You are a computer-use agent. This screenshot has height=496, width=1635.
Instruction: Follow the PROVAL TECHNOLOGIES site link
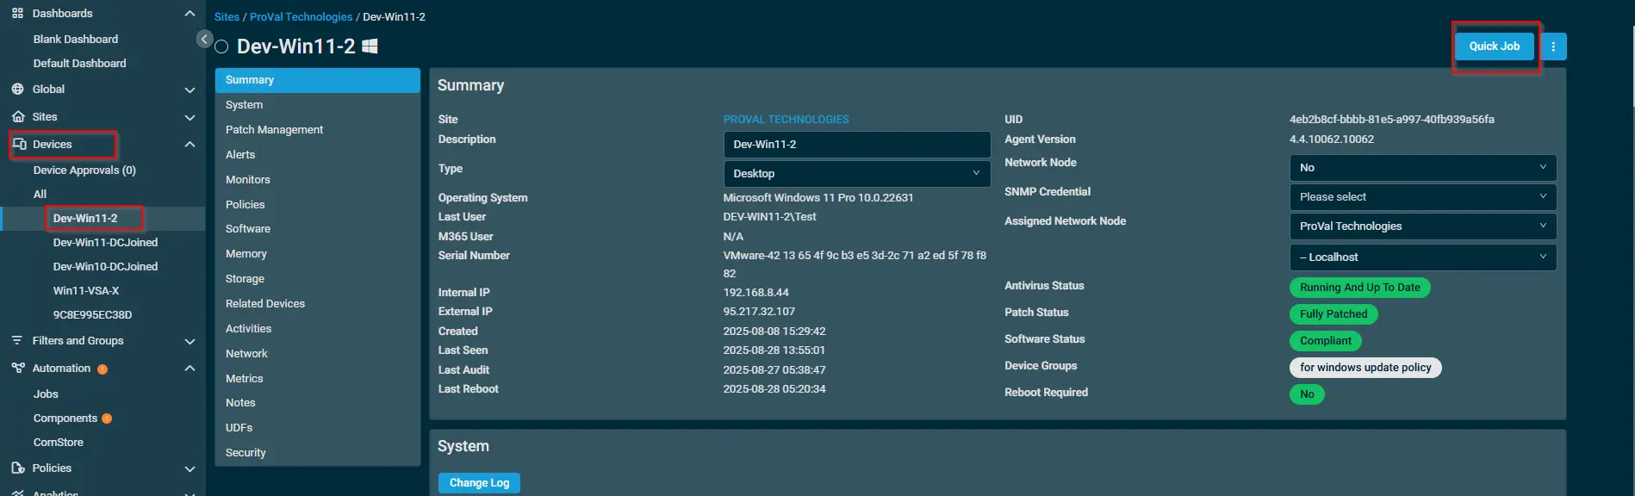(786, 120)
